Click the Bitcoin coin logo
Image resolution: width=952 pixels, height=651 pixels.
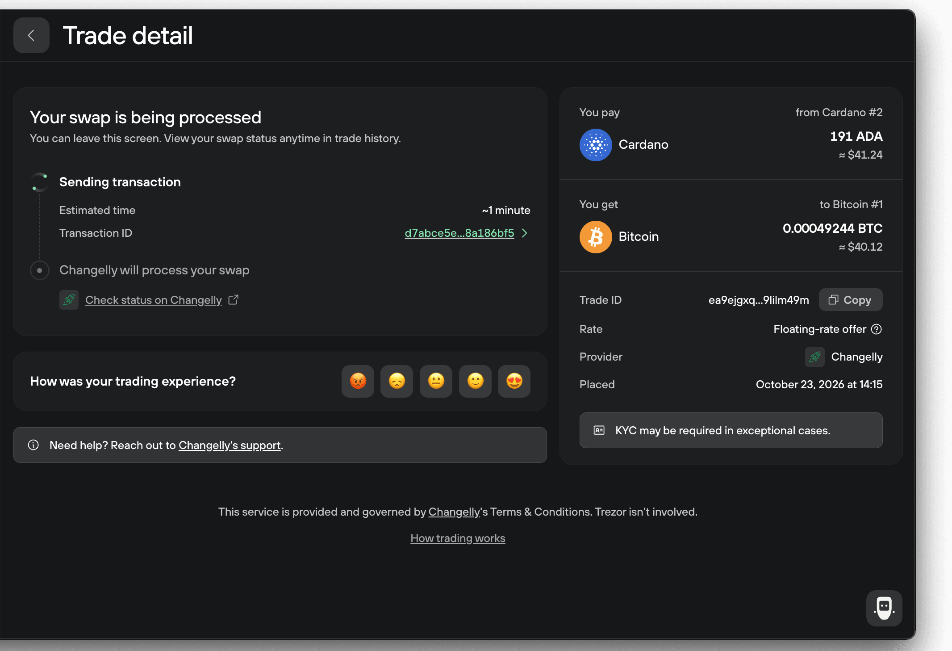pyautogui.click(x=596, y=237)
